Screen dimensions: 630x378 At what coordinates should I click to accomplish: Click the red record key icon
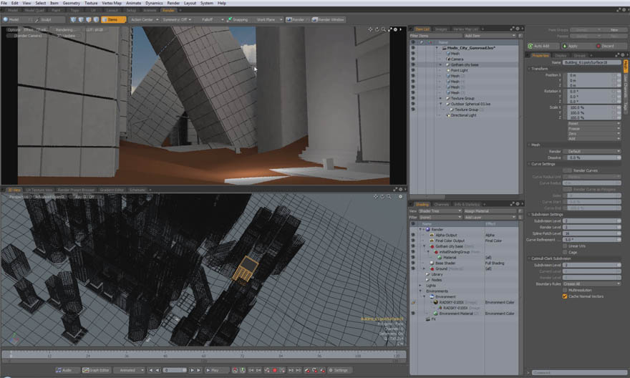pyautogui.click(x=275, y=370)
